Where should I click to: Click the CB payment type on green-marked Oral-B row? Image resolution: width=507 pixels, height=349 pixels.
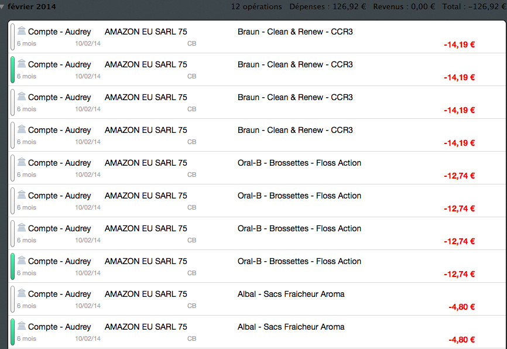tap(192, 273)
